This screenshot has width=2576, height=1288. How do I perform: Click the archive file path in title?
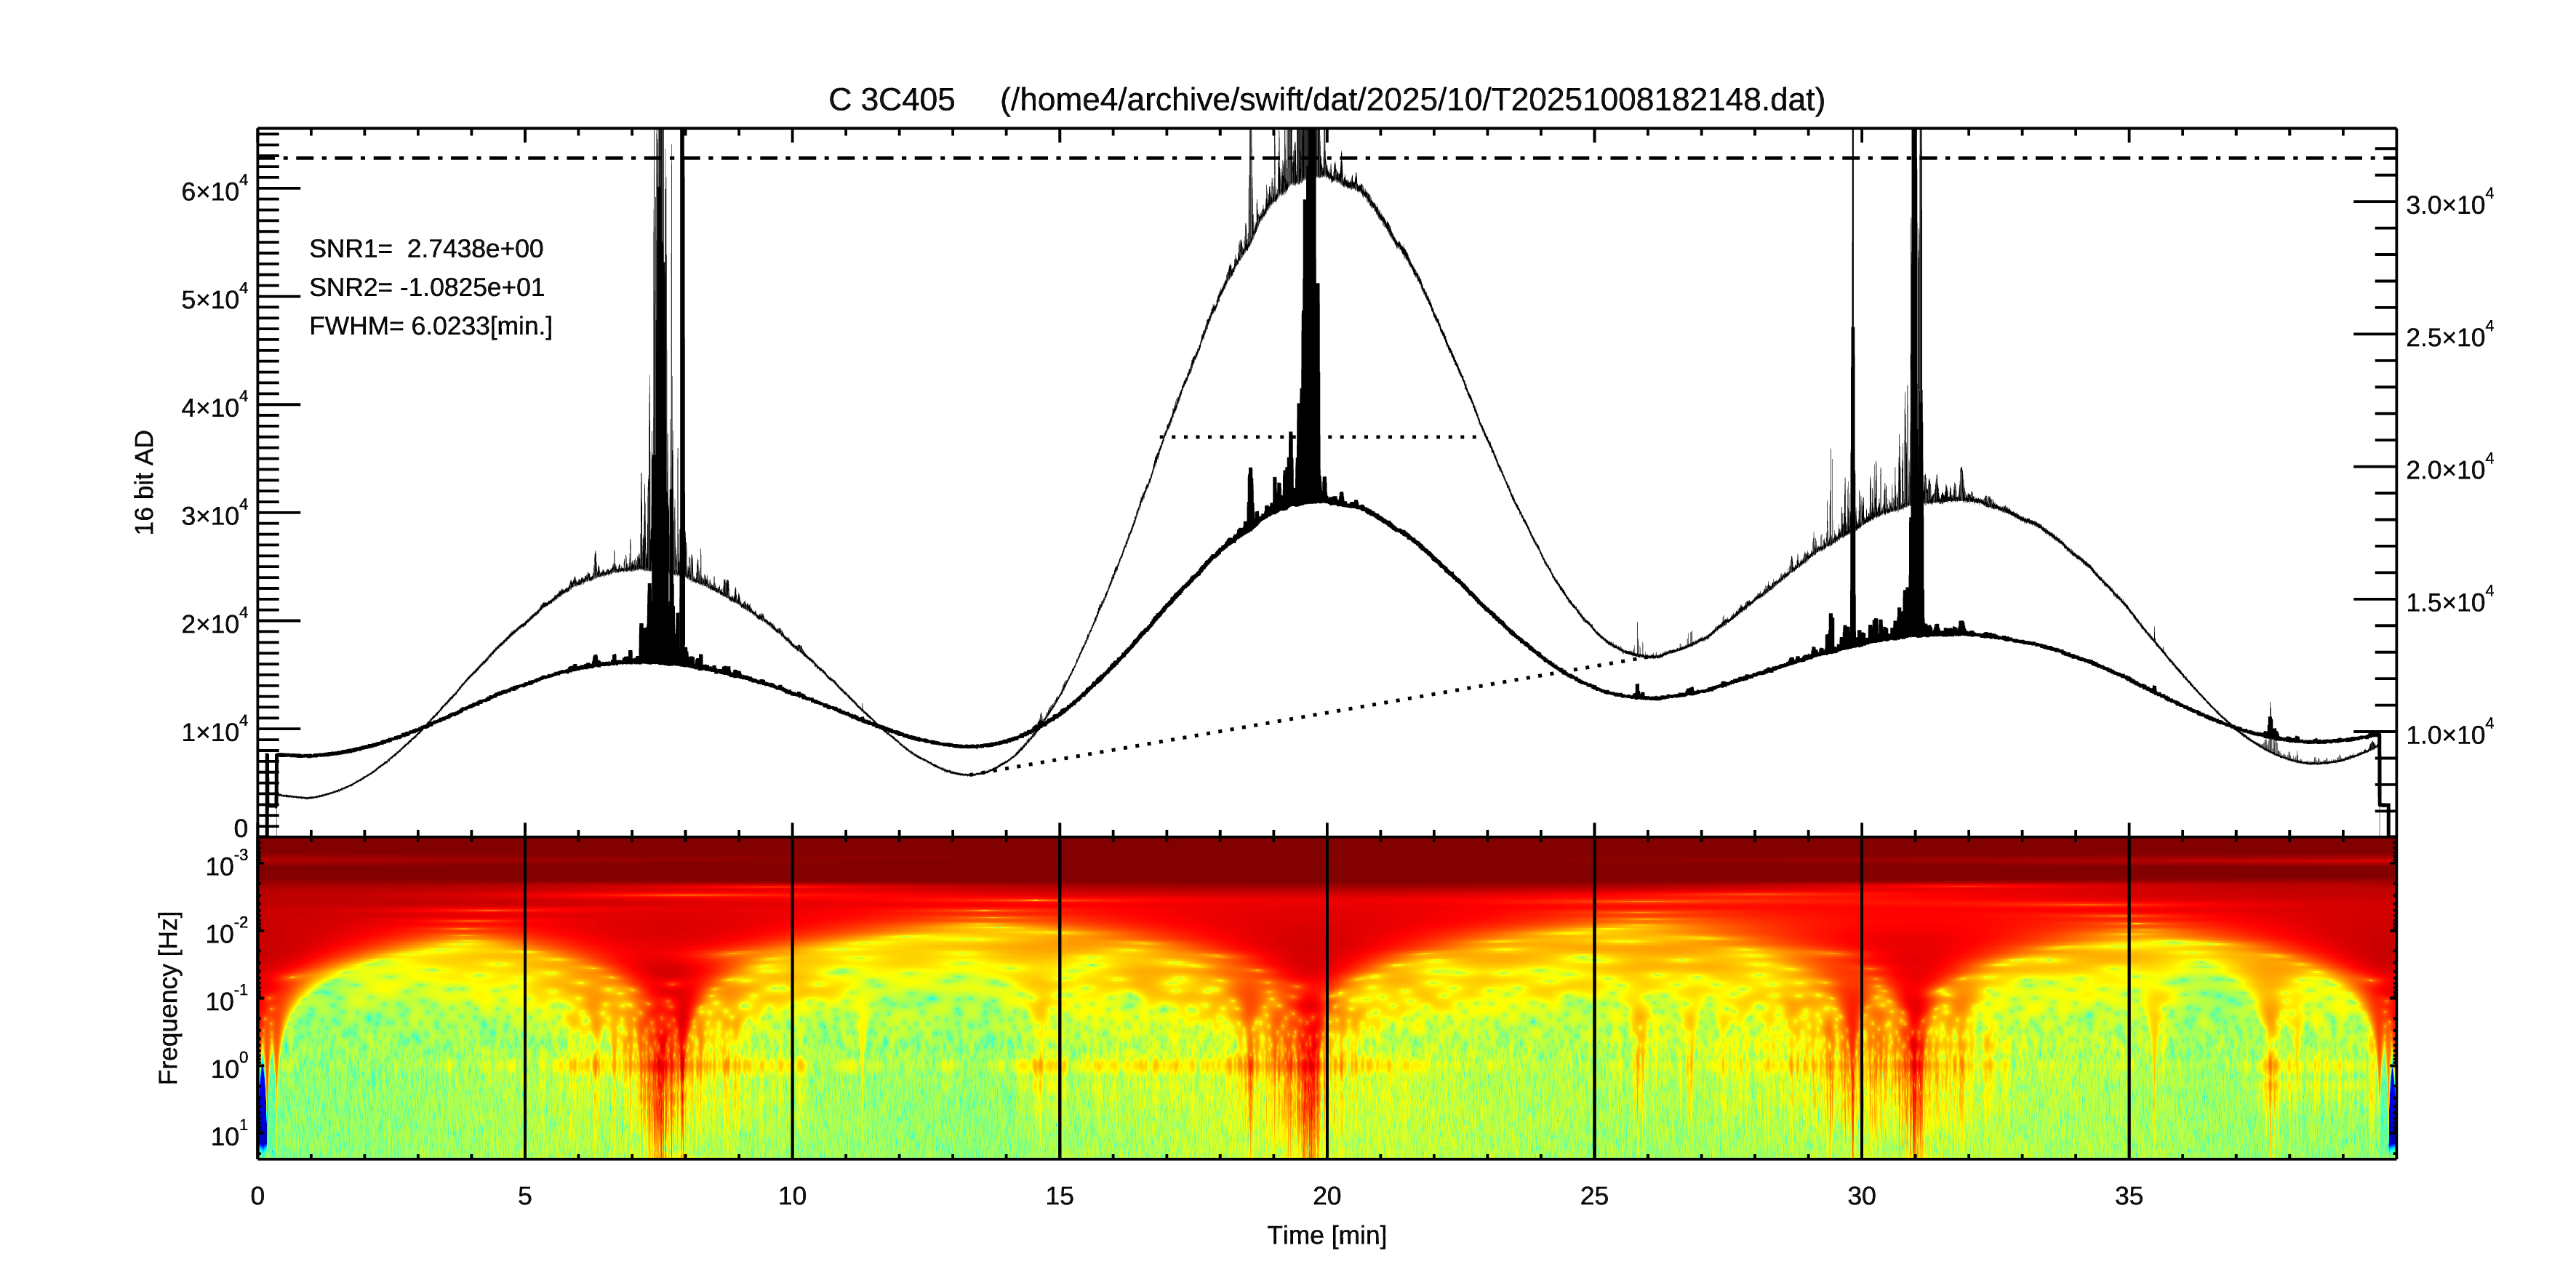[1412, 100]
